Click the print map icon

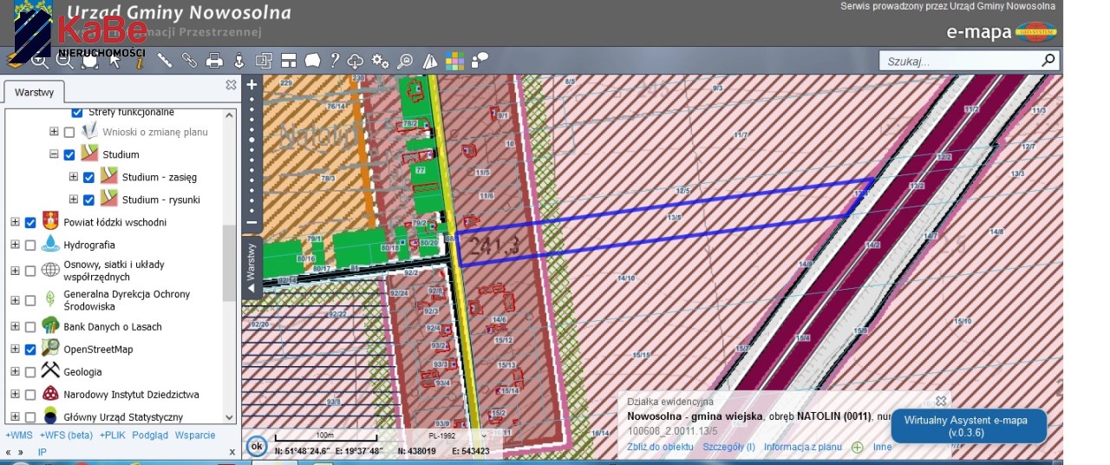(214, 61)
